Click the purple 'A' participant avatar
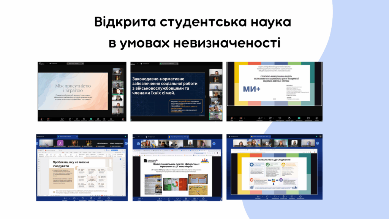 coord(60,143)
